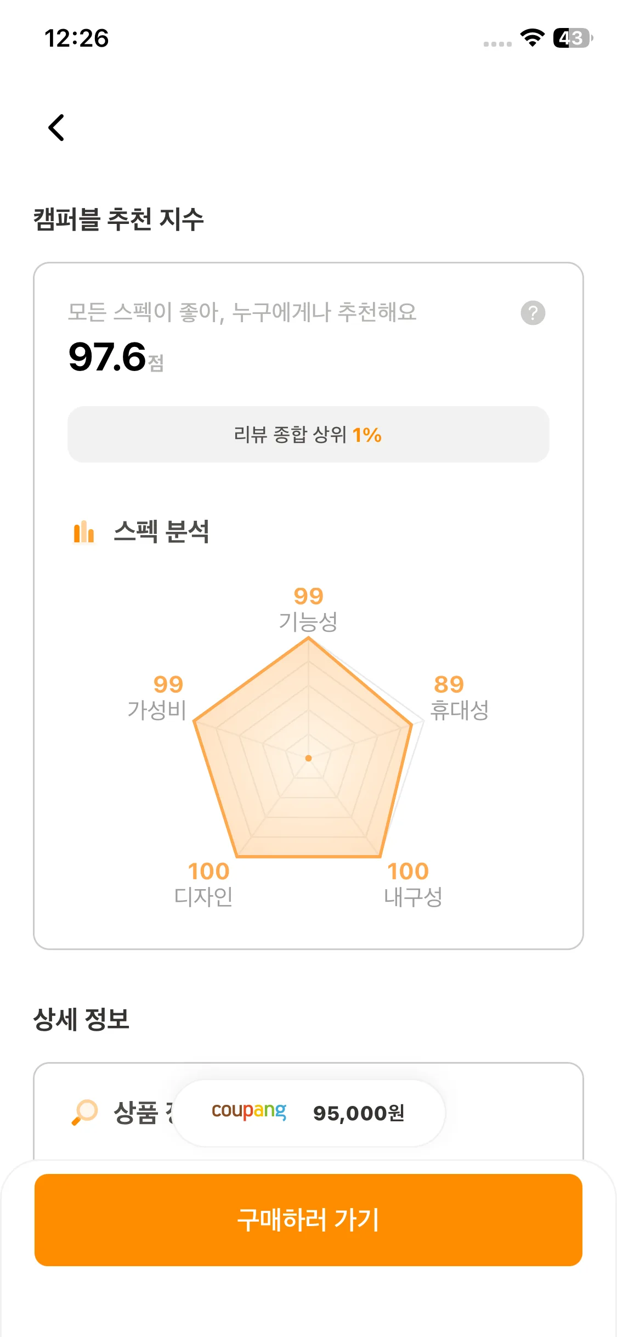Tap the magnifier icon in 상세 정보
This screenshot has width=617, height=1337.
point(84,1112)
